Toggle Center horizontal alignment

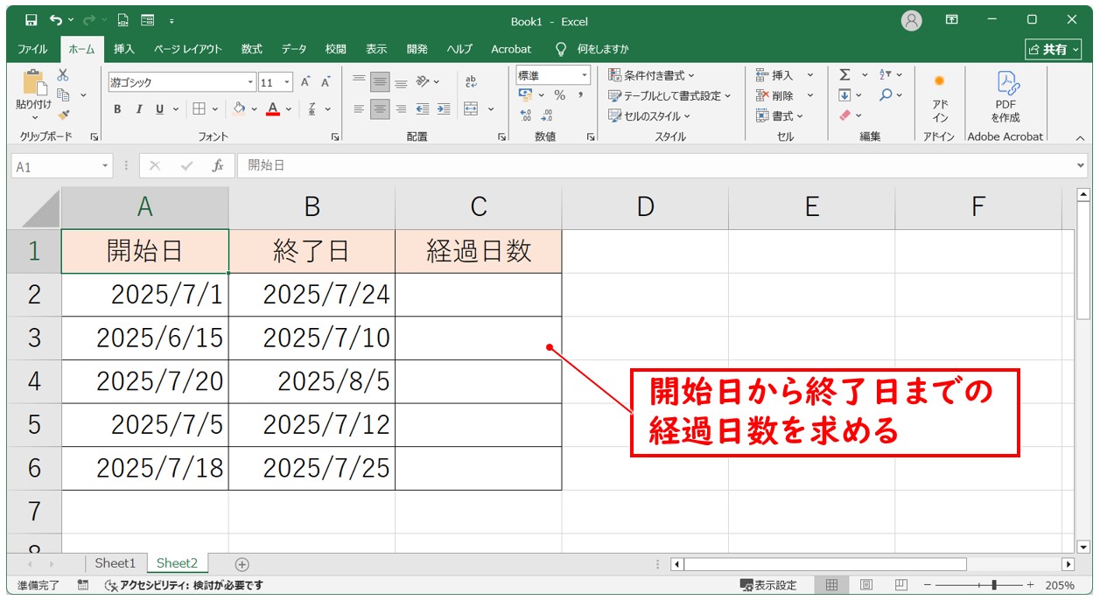pyautogui.click(x=380, y=109)
